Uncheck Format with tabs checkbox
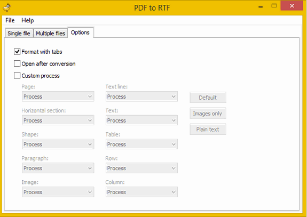The width and height of the screenshot is (307, 217). [17, 52]
